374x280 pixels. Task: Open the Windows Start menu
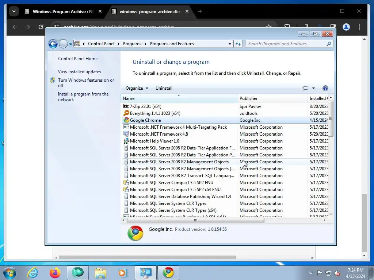pos(9,273)
